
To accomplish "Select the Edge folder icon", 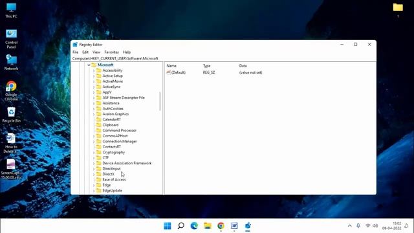I will (x=99, y=185).
